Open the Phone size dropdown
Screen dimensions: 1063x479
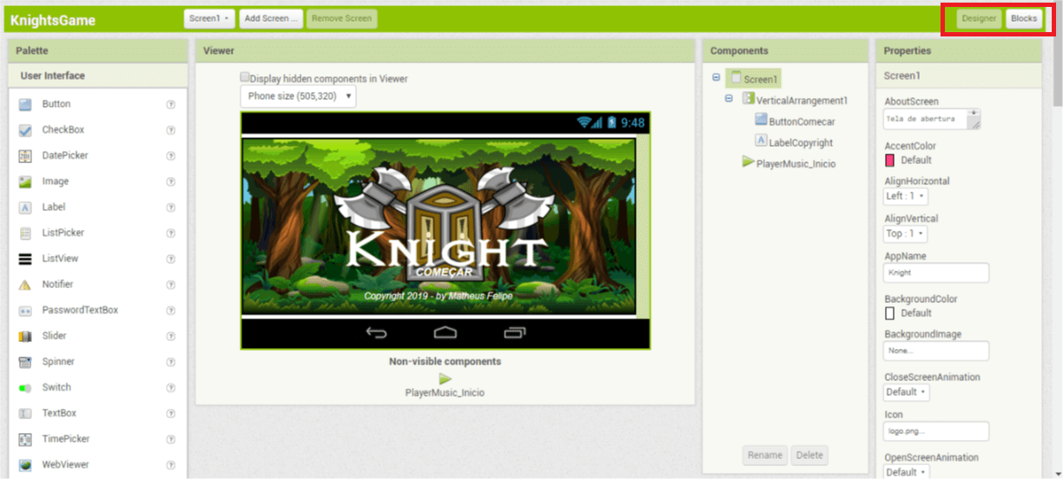(298, 96)
